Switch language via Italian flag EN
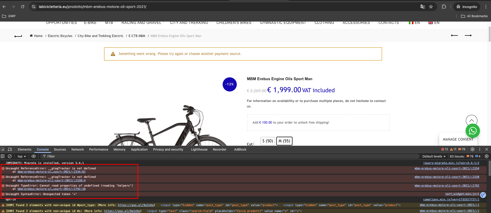491x213 pixels. point(414,23)
